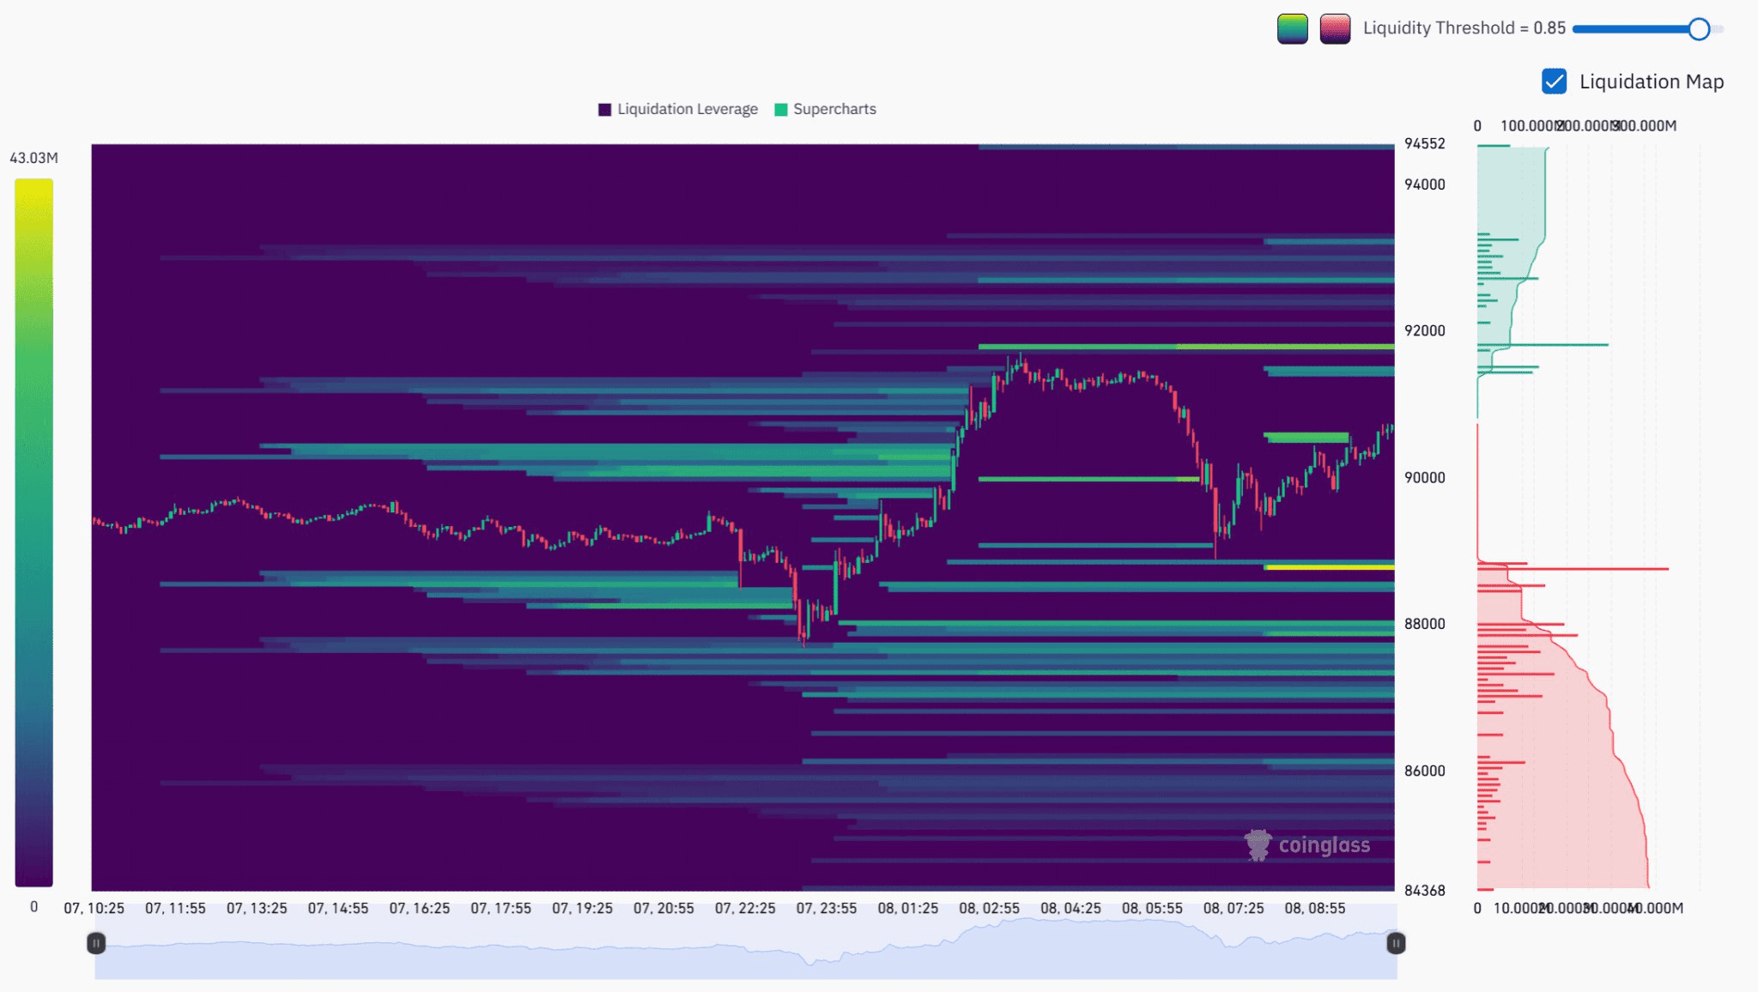Click the left handle of time range selector
Screen dimensions: 1758x992
click(96, 943)
